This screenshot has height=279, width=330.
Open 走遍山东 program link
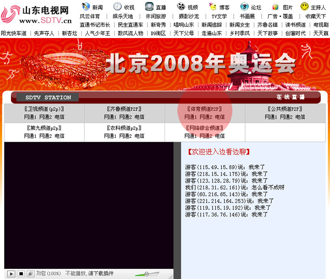[x=212, y=33]
